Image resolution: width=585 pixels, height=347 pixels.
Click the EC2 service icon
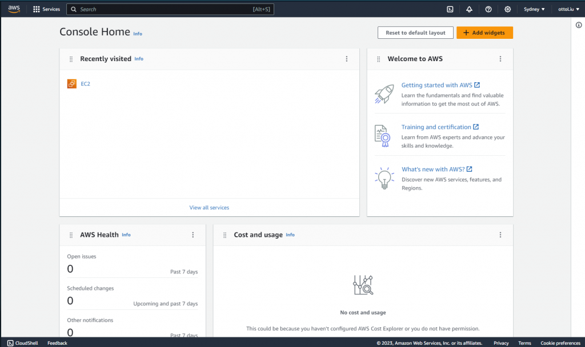[71, 84]
